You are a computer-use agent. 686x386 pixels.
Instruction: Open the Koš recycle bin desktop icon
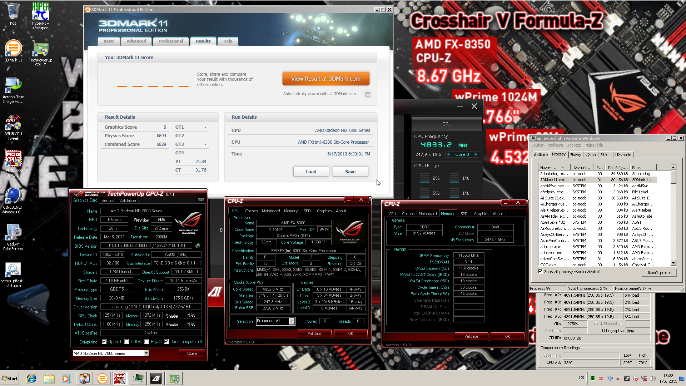tap(13, 14)
